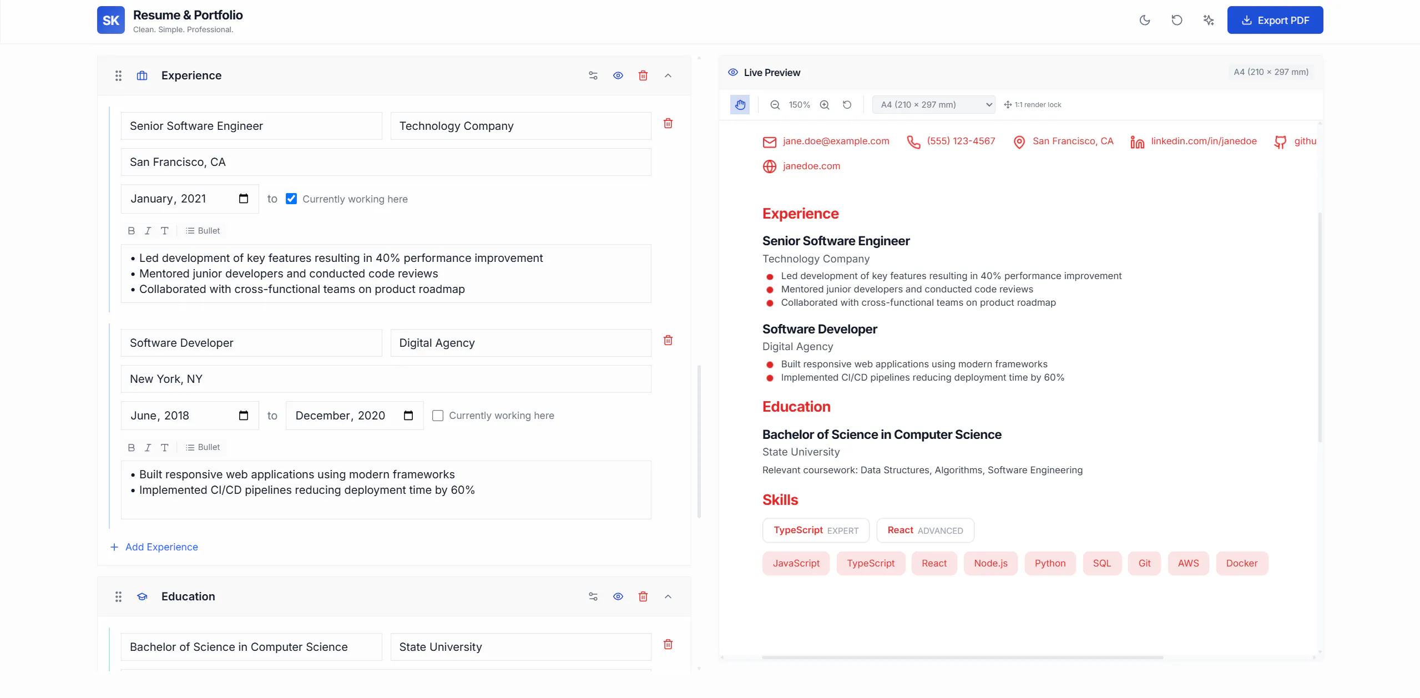The width and height of the screenshot is (1420, 698).
Task: Edit Software Developer title field
Action: click(251, 343)
